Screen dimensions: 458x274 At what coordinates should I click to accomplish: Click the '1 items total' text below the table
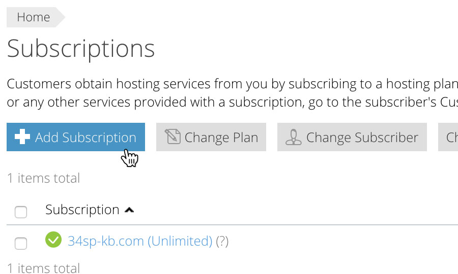(43, 268)
